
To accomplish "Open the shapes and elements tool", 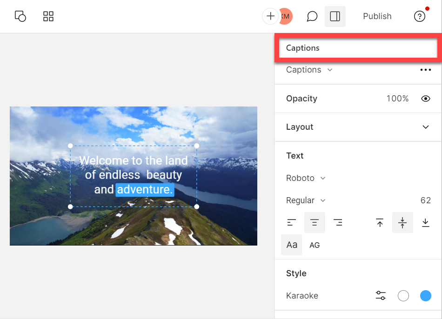I will click(x=20, y=16).
